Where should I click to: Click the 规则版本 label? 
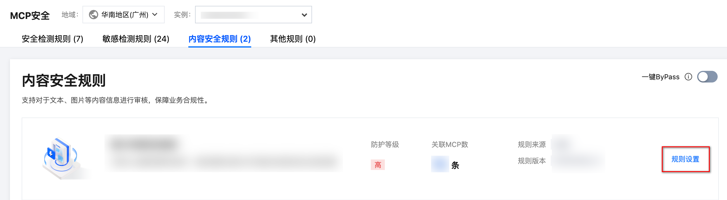[x=532, y=161]
